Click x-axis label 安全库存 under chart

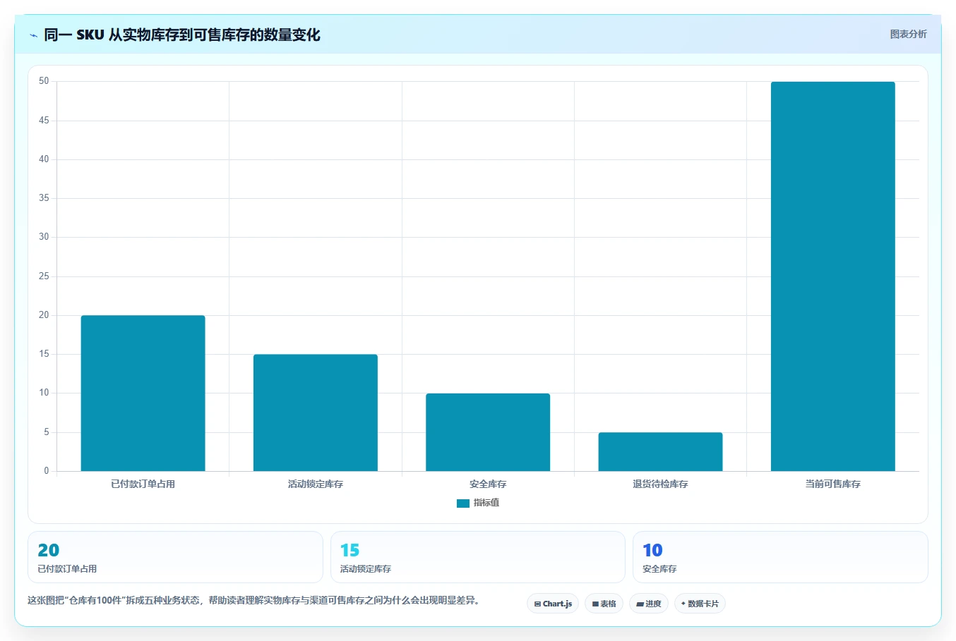point(488,484)
